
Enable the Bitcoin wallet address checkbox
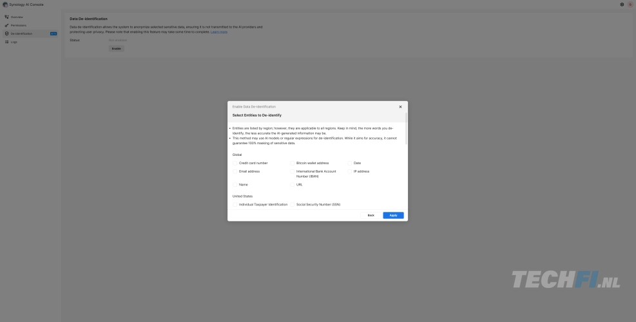click(x=293, y=163)
